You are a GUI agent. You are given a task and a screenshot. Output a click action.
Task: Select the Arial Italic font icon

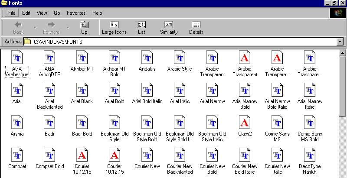click(x=180, y=90)
